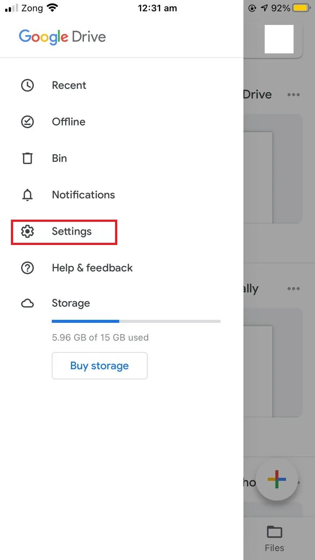Click the Buy storage button

coord(100,366)
